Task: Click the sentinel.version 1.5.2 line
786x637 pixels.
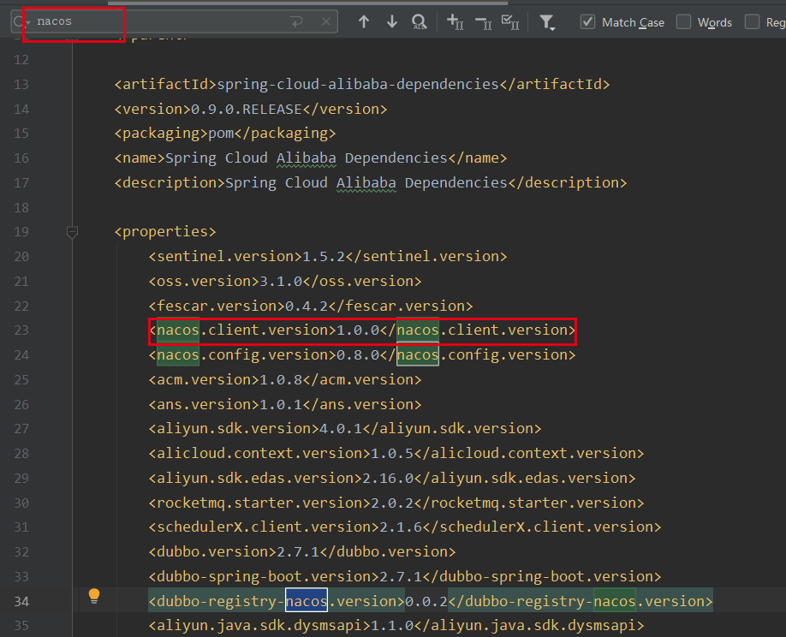Action: tap(328, 257)
